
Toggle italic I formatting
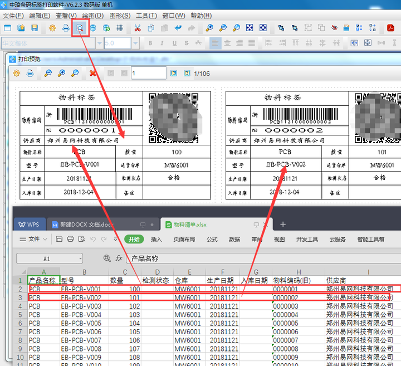pos(162,43)
